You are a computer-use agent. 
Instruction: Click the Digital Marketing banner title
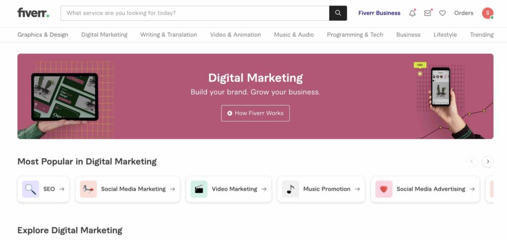(255, 78)
